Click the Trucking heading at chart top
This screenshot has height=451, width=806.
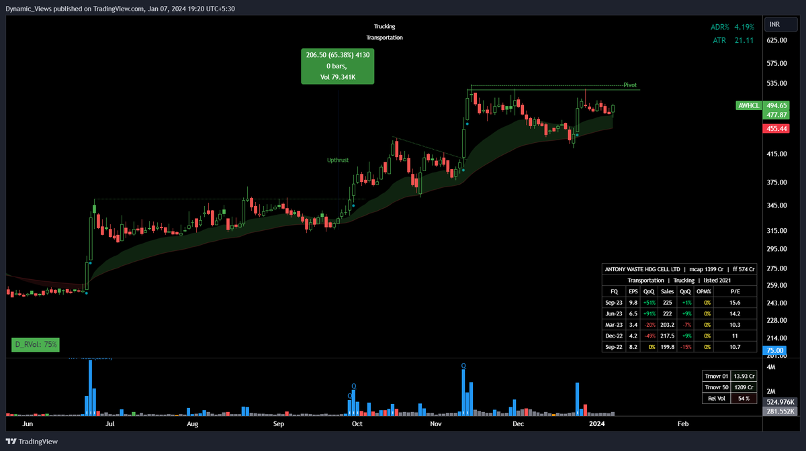pos(385,27)
